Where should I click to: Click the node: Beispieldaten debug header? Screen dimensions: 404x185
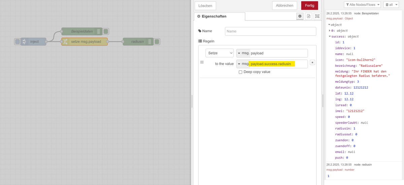click(366, 13)
